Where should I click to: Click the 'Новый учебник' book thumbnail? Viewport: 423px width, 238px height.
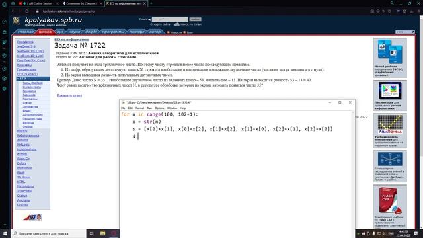pos(390,52)
